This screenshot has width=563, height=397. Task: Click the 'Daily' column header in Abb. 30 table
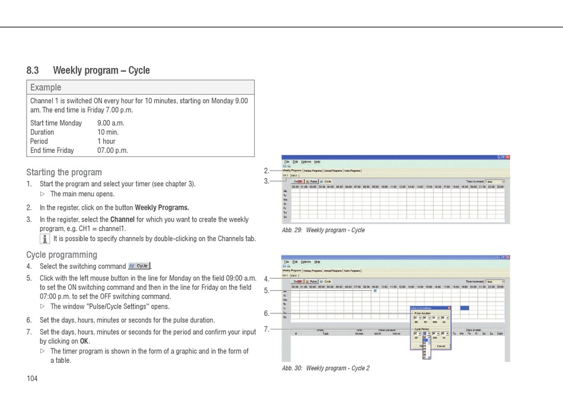(500, 334)
